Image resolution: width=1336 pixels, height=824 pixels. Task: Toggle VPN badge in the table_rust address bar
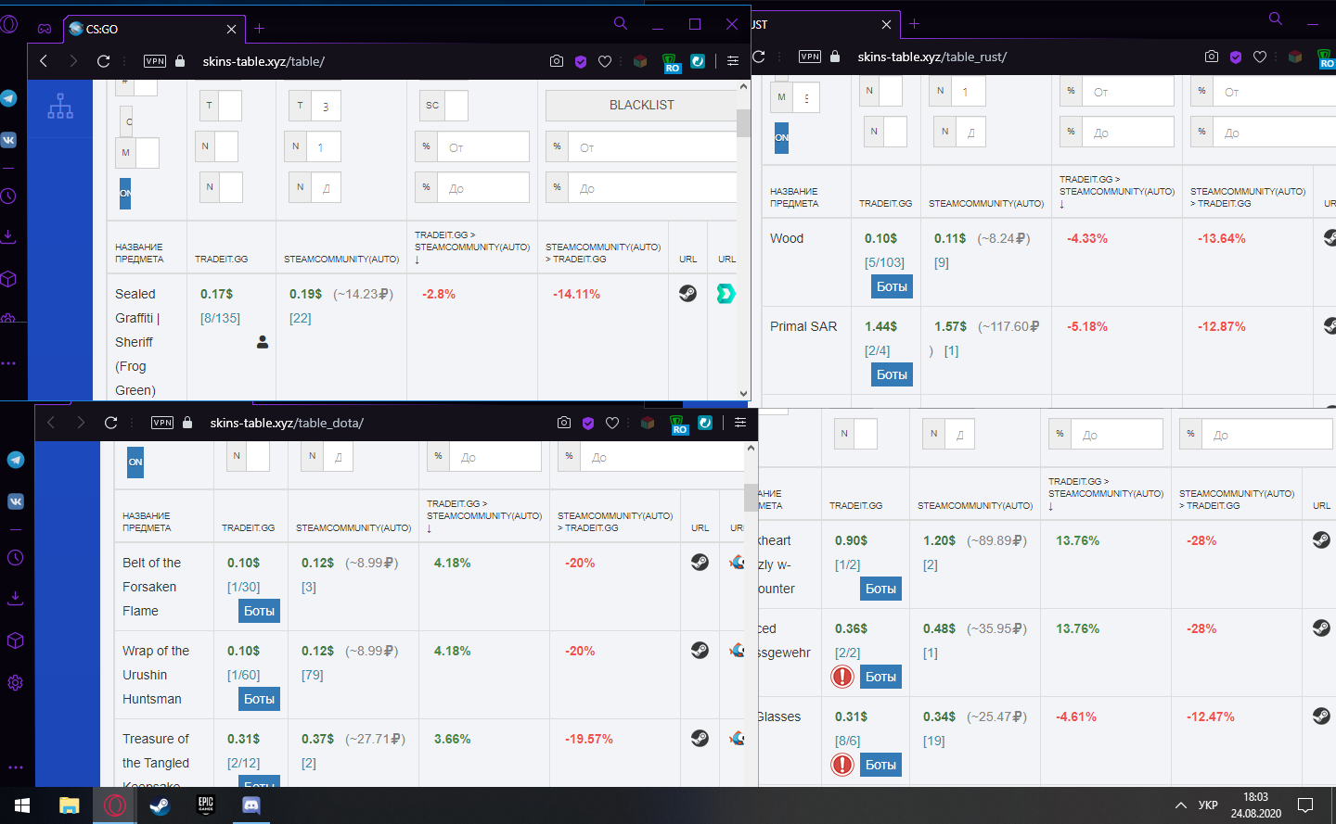[810, 57]
